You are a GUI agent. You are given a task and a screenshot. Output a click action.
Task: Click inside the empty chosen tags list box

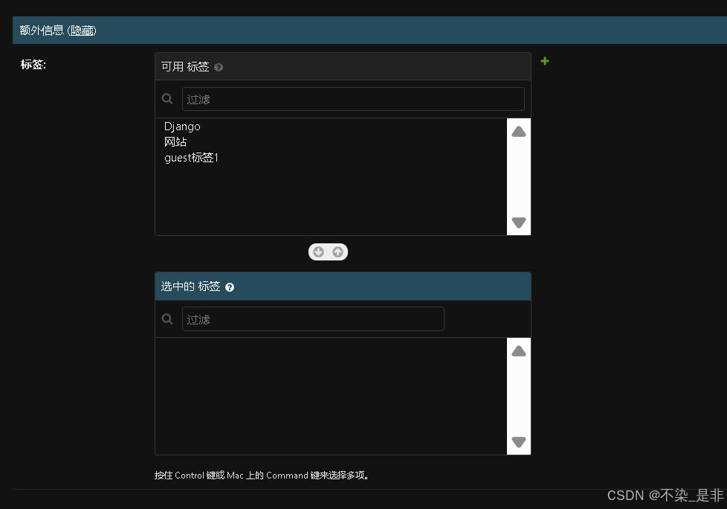point(331,396)
